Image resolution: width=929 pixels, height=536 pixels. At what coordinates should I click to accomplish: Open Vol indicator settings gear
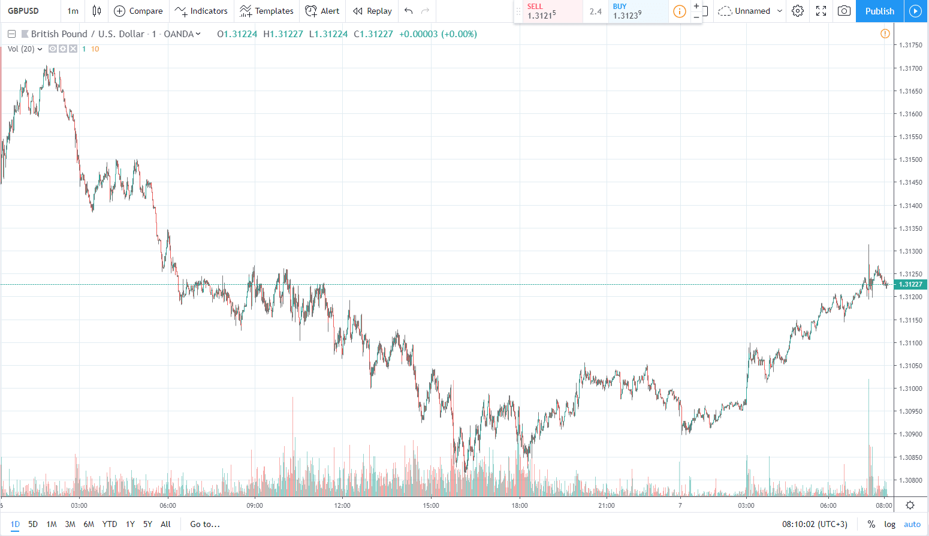click(63, 49)
